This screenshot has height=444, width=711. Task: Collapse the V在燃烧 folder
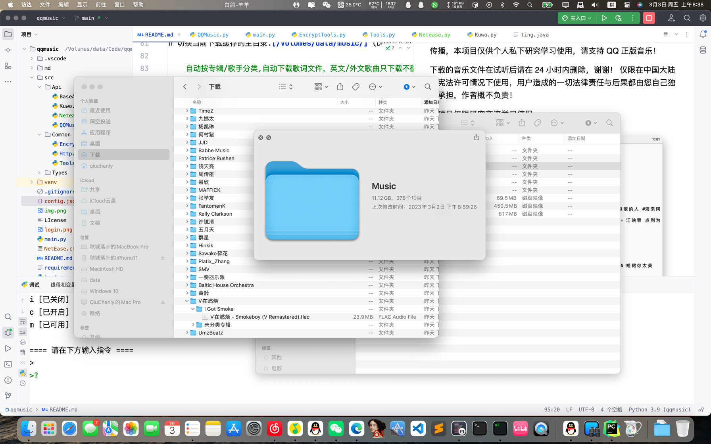click(x=187, y=301)
